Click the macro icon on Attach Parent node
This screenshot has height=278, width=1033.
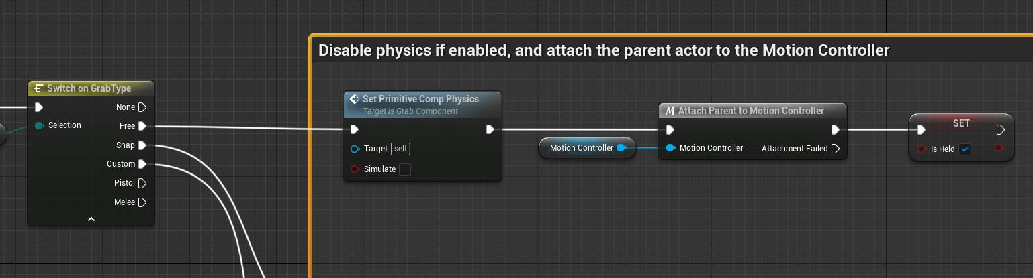click(669, 111)
